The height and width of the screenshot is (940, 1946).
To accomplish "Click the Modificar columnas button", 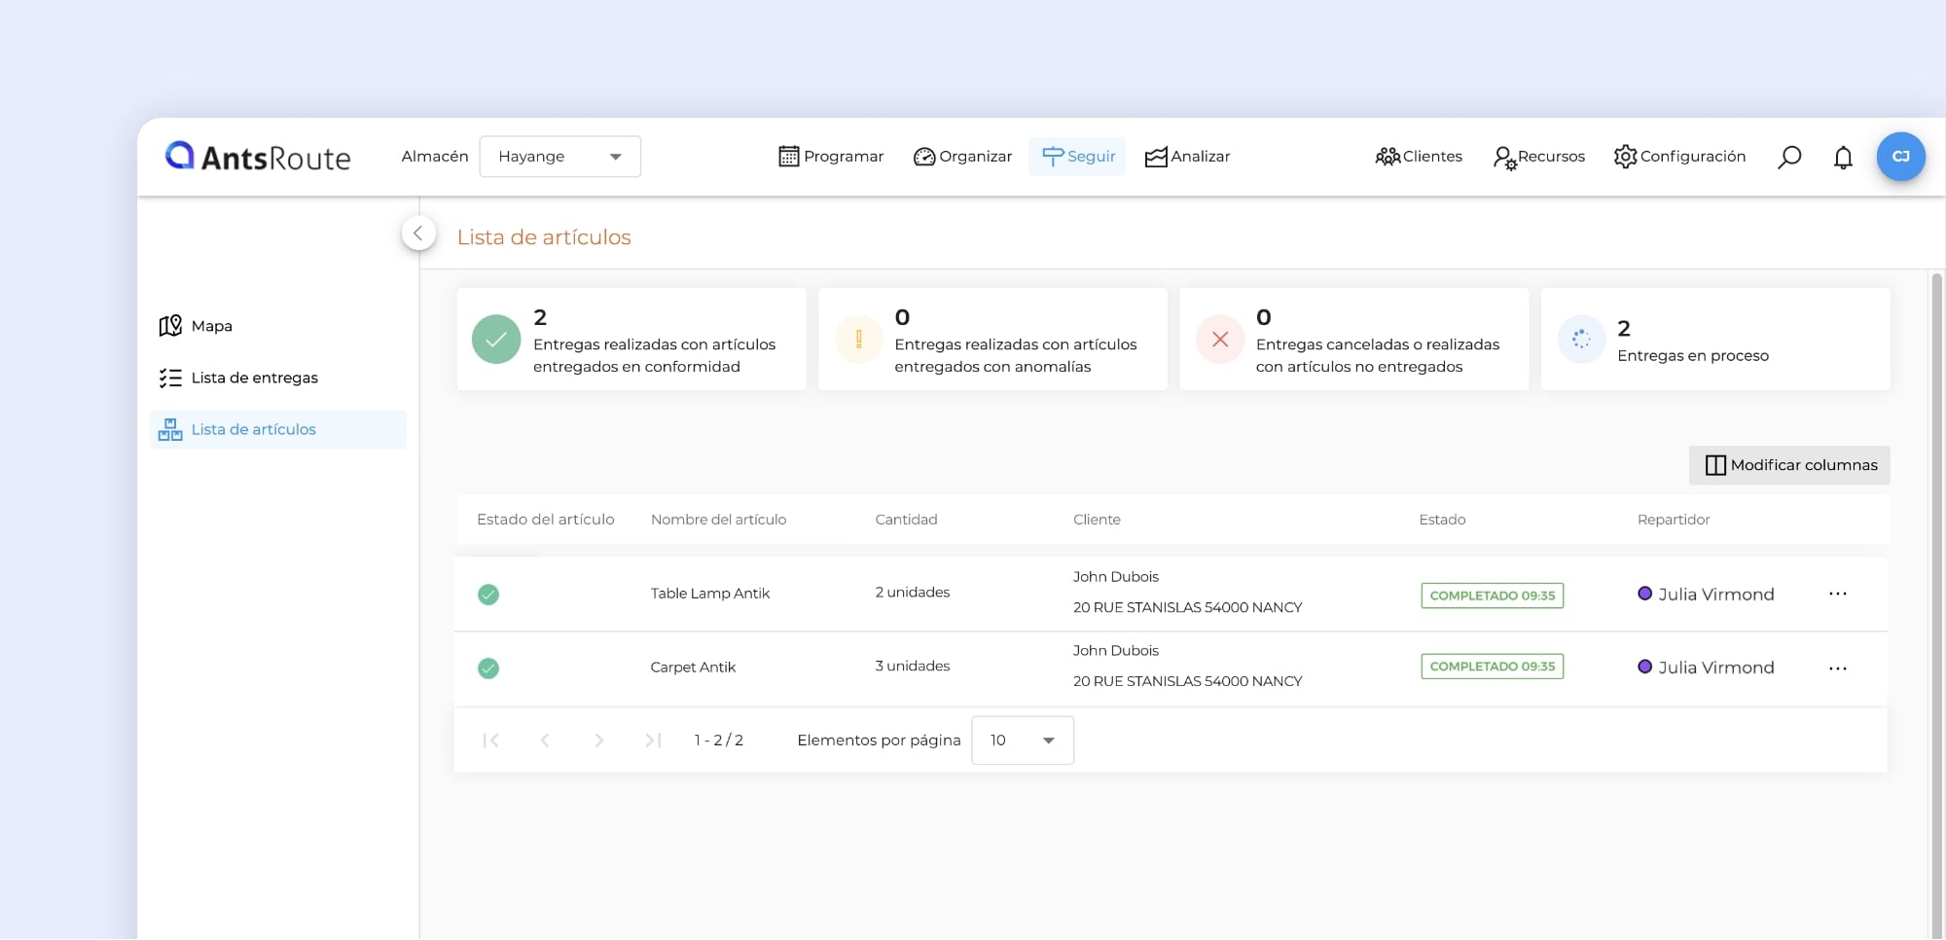I will (1789, 465).
